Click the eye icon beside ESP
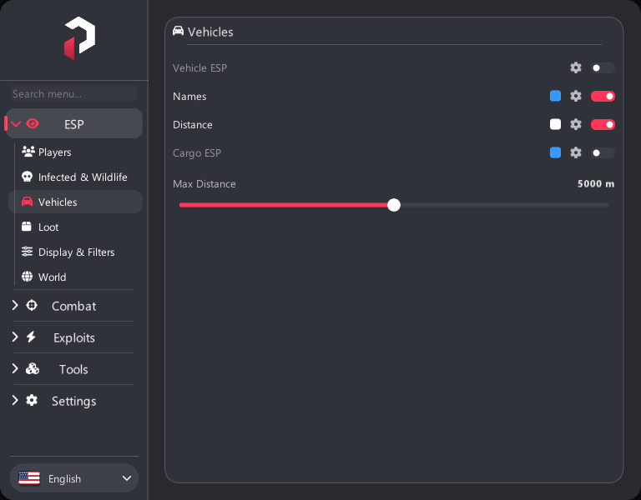 (33, 123)
